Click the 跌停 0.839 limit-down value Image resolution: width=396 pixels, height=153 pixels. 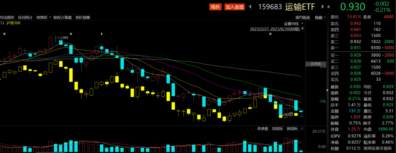click(x=388, y=117)
